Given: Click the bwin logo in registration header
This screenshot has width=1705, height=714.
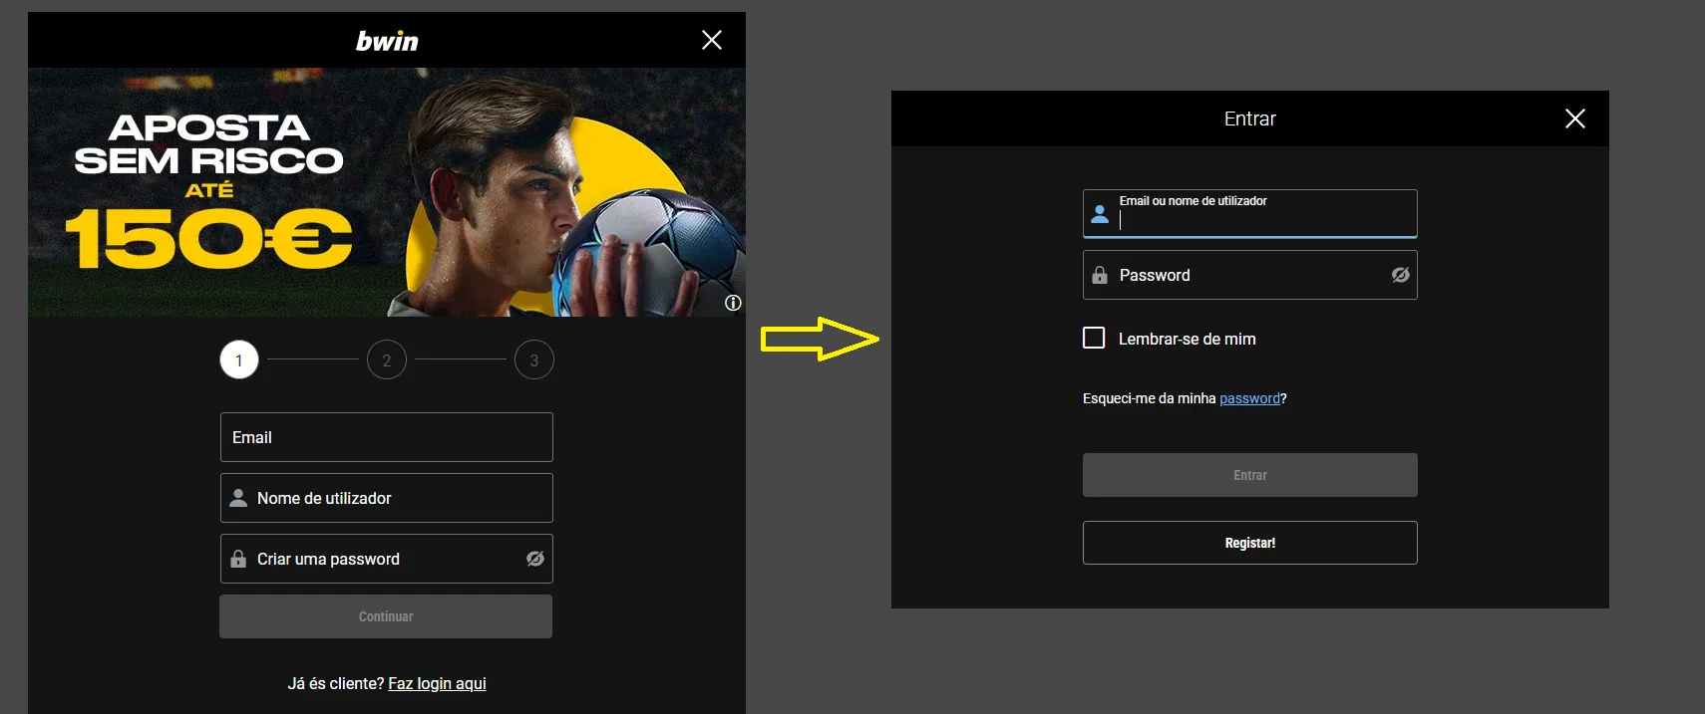Looking at the screenshot, I should click(387, 41).
